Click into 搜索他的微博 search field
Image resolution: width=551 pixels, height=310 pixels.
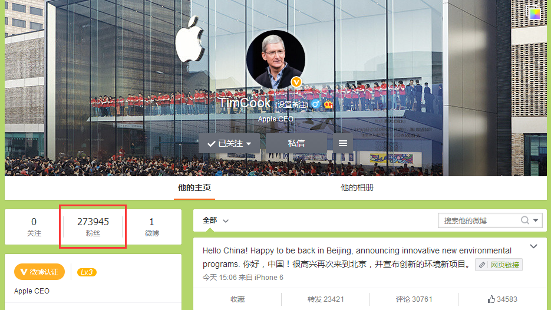(480, 221)
